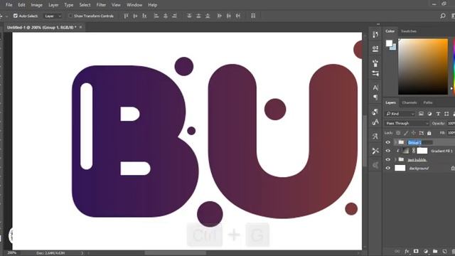Click Distribute right edges icon
The width and height of the screenshot is (455, 256).
[x=238, y=16]
